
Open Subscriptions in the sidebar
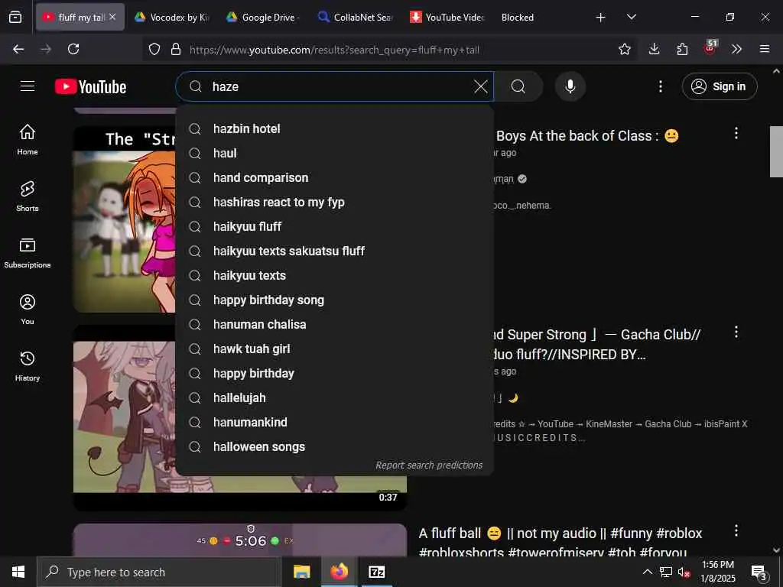[28, 253]
